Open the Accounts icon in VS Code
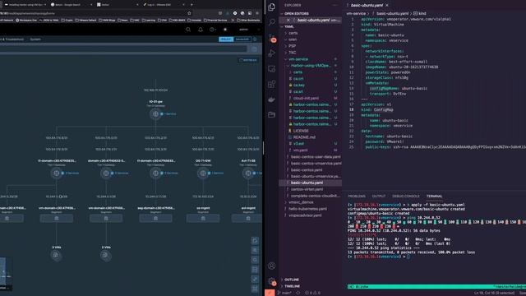The image size is (526, 296). [272, 266]
